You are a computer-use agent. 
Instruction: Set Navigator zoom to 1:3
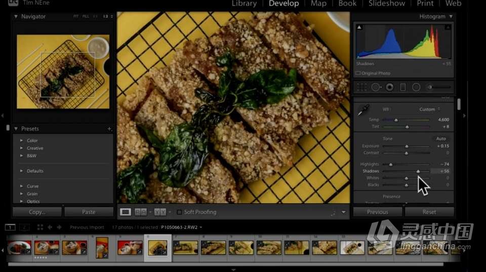[x=105, y=16]
